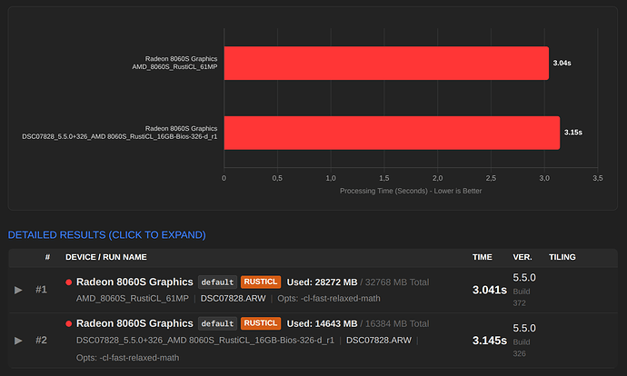Click Radeon 8060S Graphics title in row #1

click(x=134, y=282)
